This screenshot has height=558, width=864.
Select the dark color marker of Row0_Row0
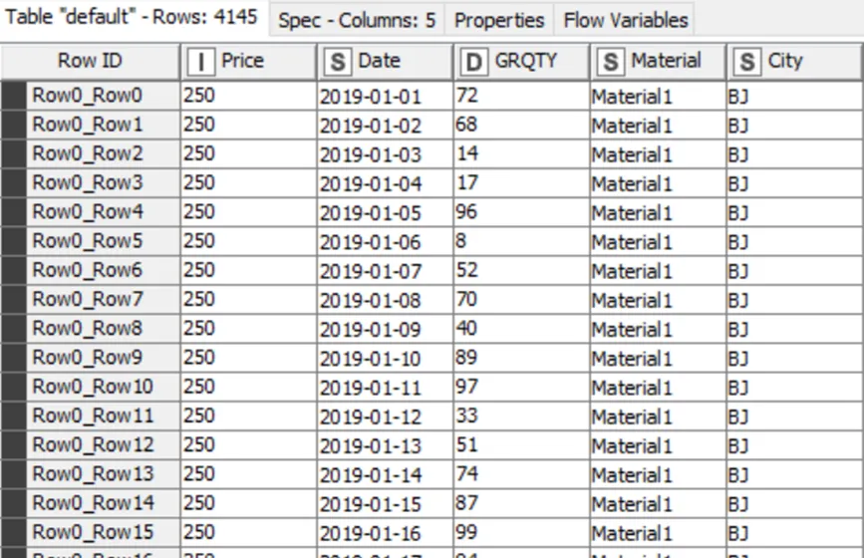[14, 96]
